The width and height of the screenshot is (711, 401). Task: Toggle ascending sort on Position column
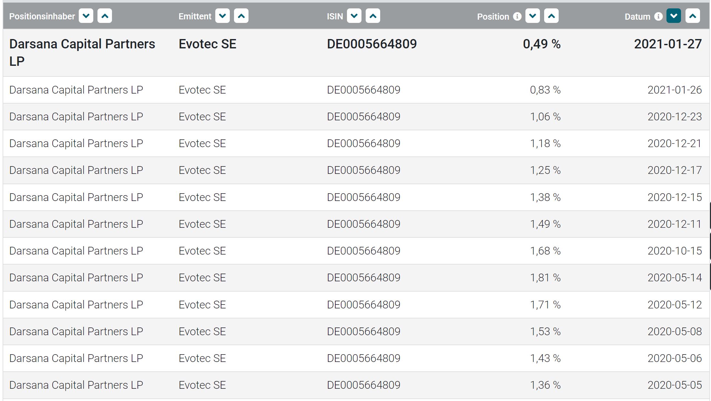tap(551, 15)
